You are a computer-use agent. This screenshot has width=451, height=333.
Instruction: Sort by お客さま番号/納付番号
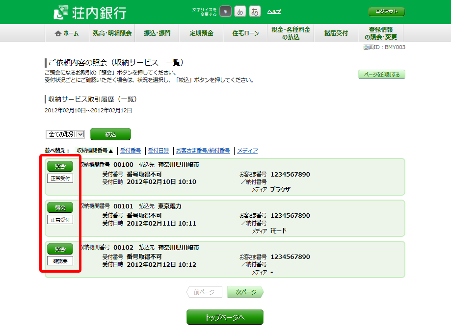click(203, 151)
